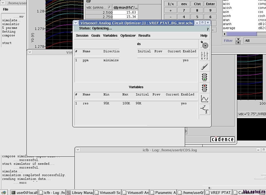
Task: Click calculator Enter button
Action: point(210,4)
